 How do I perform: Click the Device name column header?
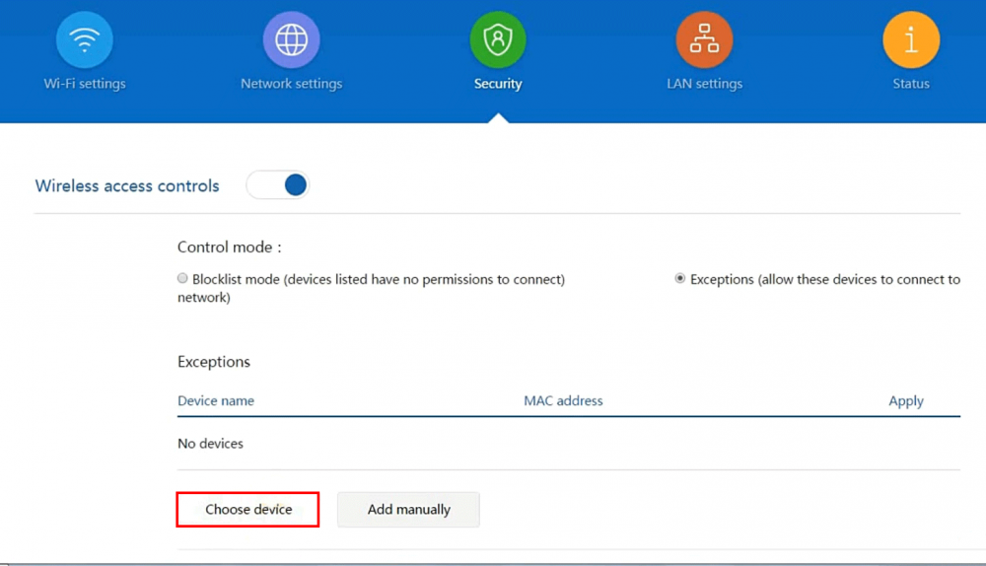[x=216, y=401]
